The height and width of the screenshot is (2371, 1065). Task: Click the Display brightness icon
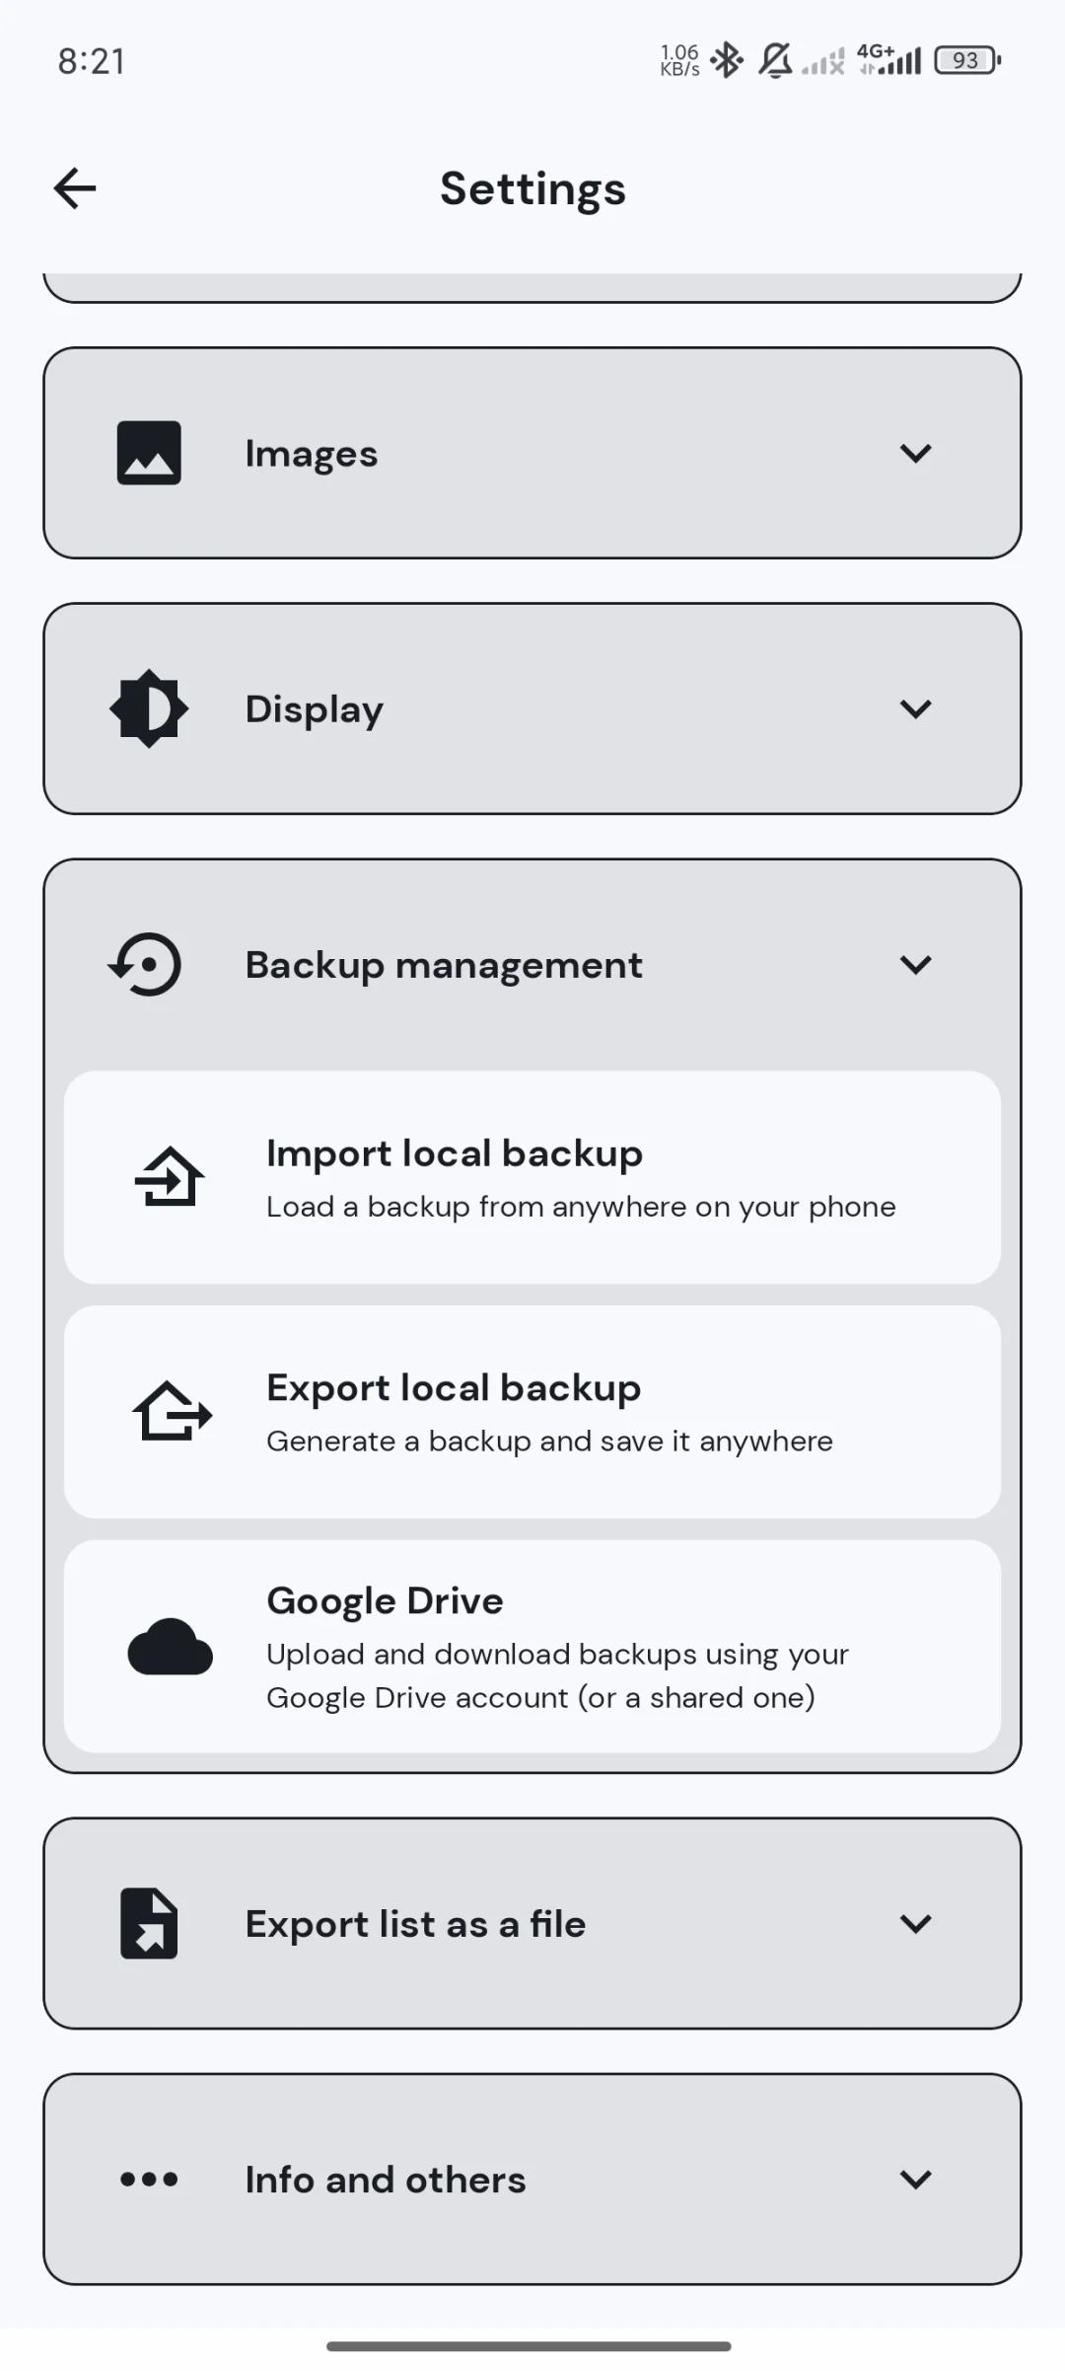149,708
